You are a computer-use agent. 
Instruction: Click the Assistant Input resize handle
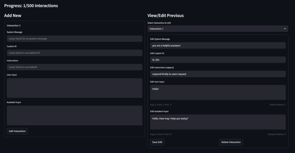[x=141, y=124]
